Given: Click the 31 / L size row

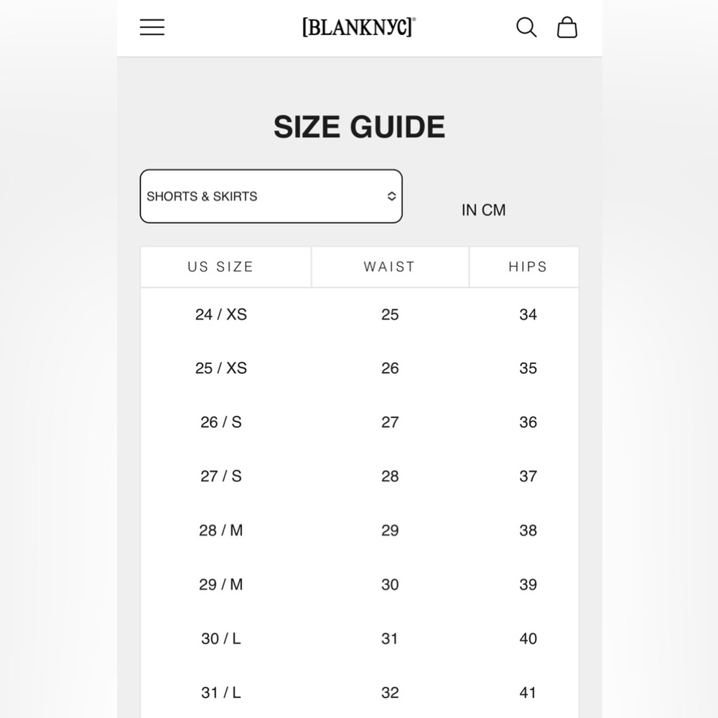Looking at the screenshot, I should pos(360,692).
